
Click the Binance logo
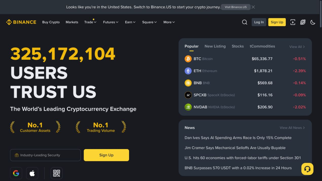21,22
